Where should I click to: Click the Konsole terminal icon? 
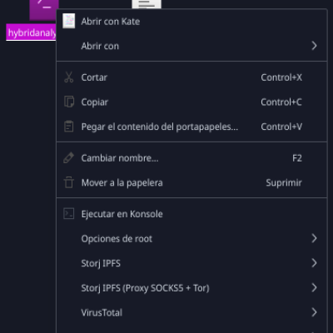click(68, 214)
